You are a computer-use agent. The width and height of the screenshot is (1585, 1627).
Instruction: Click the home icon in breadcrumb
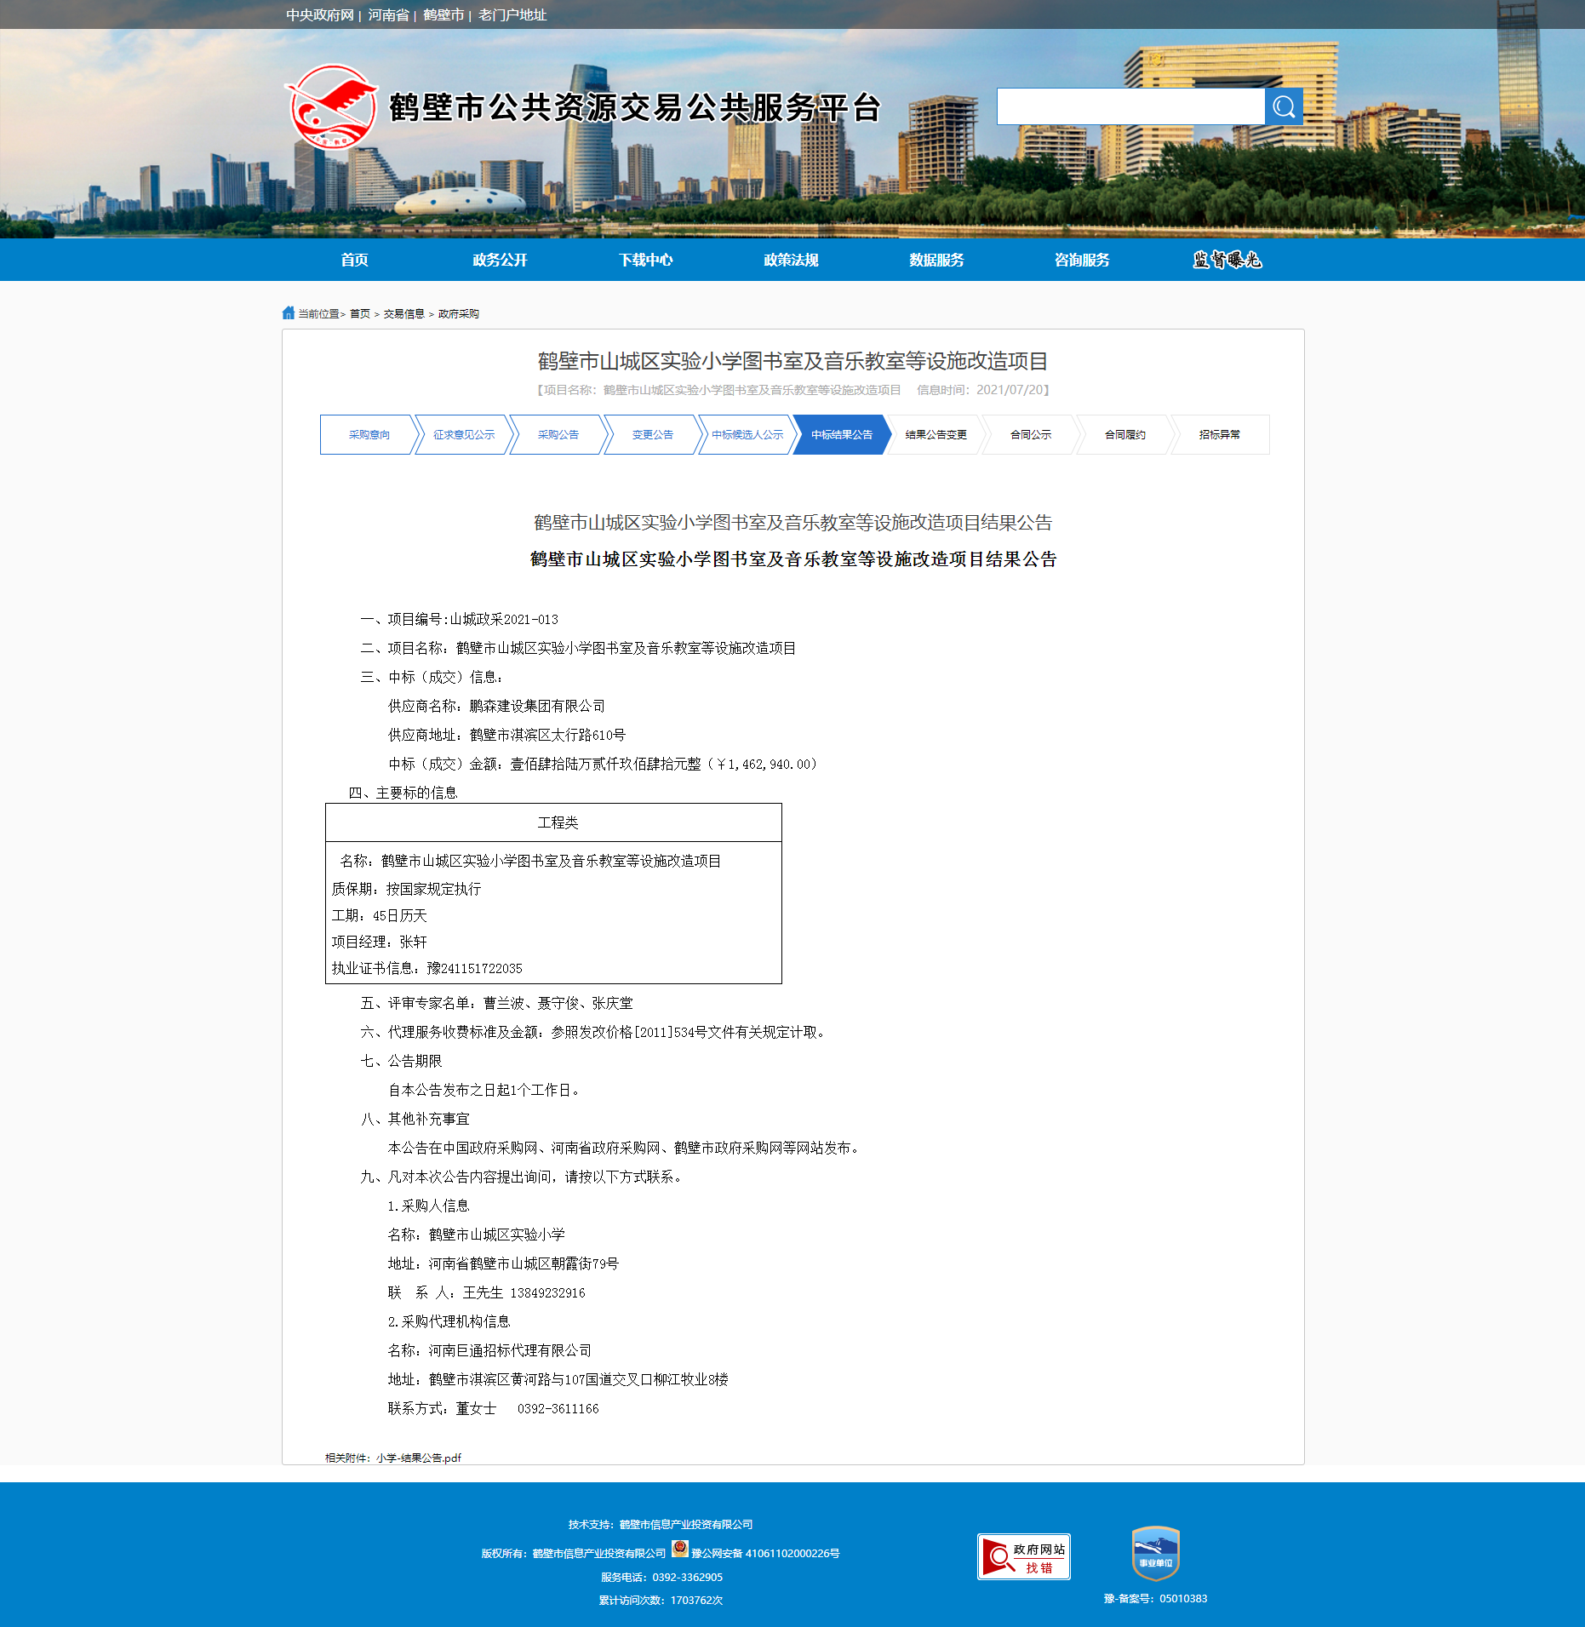[x=289, y=313]
